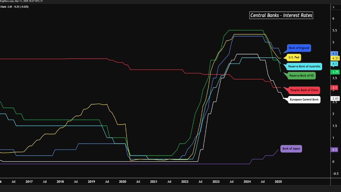Screen dimensions: 341x192
Task: Click the -0.25 (-8.62%) change text
Action: 21,7
